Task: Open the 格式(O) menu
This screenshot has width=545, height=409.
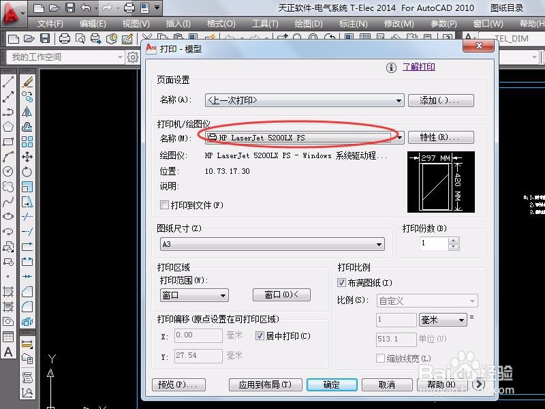Action: click(x=221, y=24)
